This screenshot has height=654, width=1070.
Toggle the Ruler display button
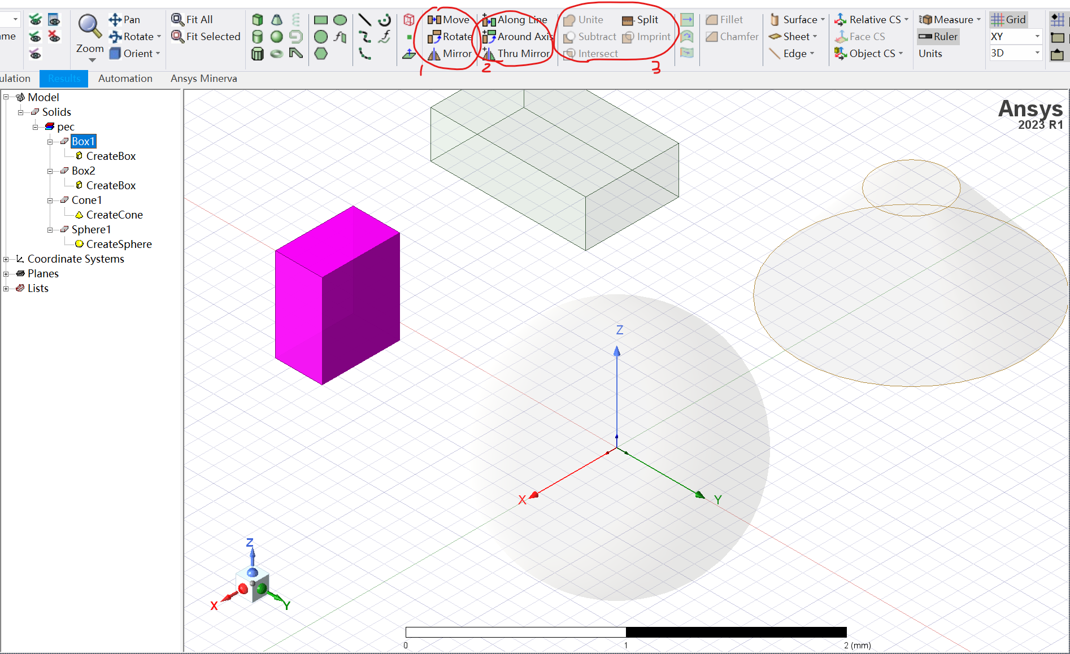(x=938, y=37)
